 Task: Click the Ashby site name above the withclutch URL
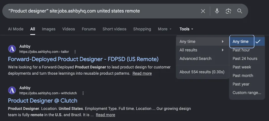point(25,88)
